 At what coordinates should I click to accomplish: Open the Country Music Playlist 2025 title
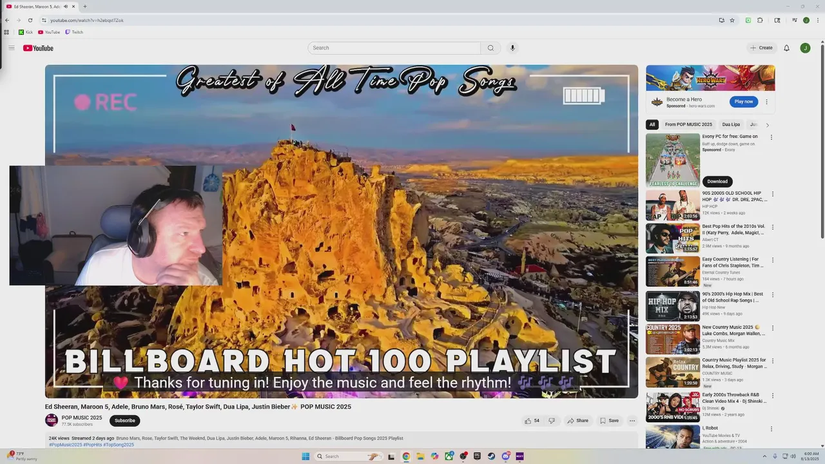(734, 363)
